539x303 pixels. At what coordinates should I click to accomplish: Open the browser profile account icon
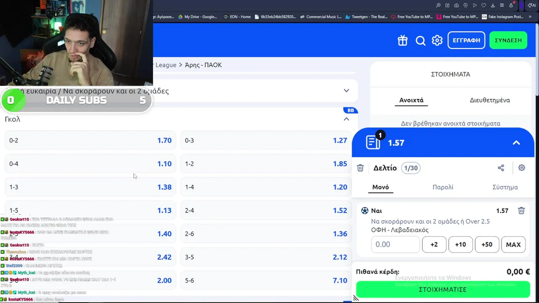pos(511,5)
